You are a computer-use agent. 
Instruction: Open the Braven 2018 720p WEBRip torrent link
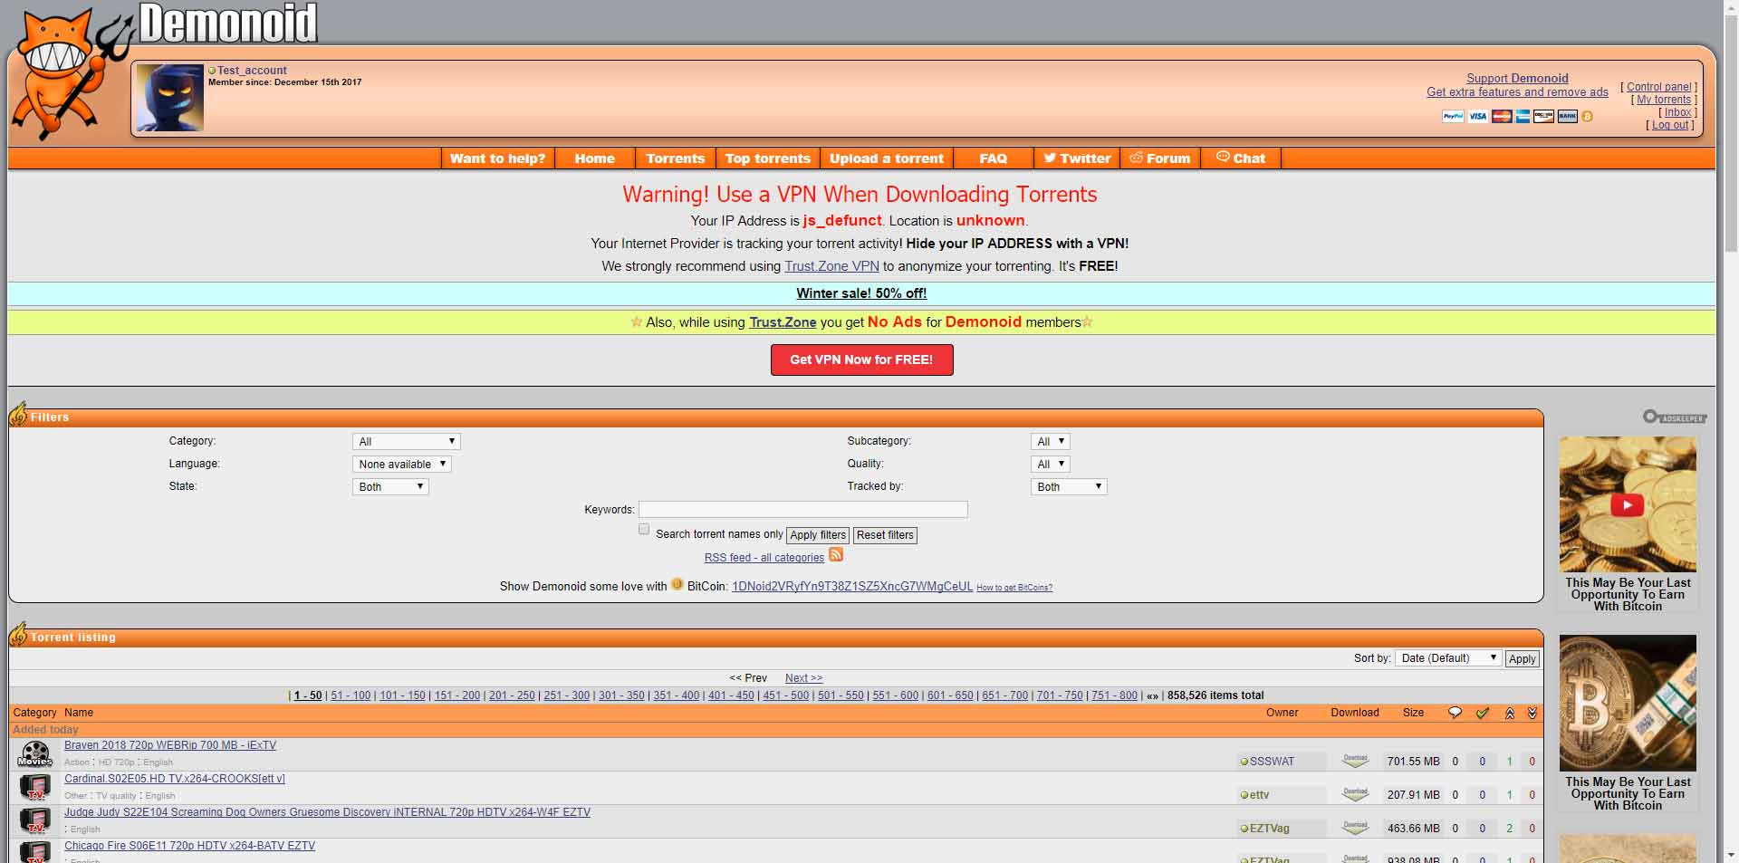170,745
